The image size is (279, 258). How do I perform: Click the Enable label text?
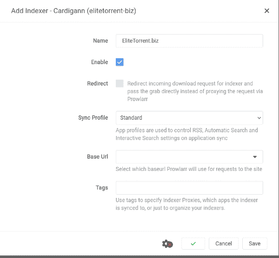tap(100, 62)
